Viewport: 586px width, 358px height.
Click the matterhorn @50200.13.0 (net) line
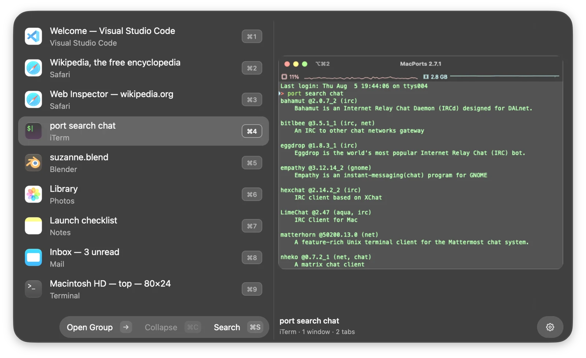coord(329,235)
